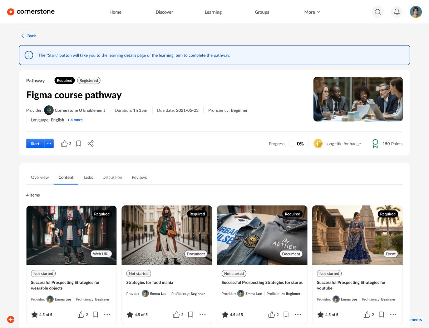Click the Duration 1h 35m text
The image size is (429, 328).
click(x=131, y=110)
